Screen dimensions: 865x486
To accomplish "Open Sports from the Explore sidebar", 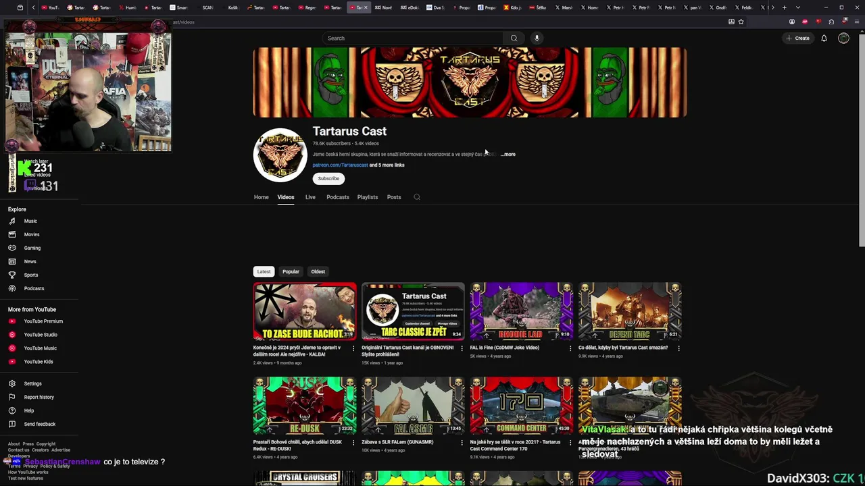I will coord(30,275).
